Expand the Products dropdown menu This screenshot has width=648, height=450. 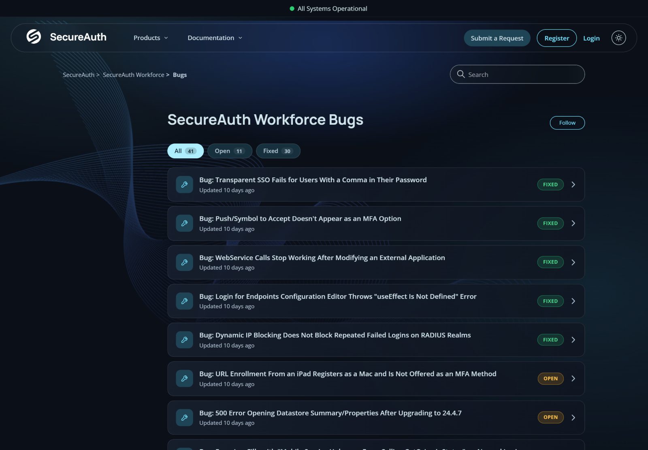(x=151, y=38)
